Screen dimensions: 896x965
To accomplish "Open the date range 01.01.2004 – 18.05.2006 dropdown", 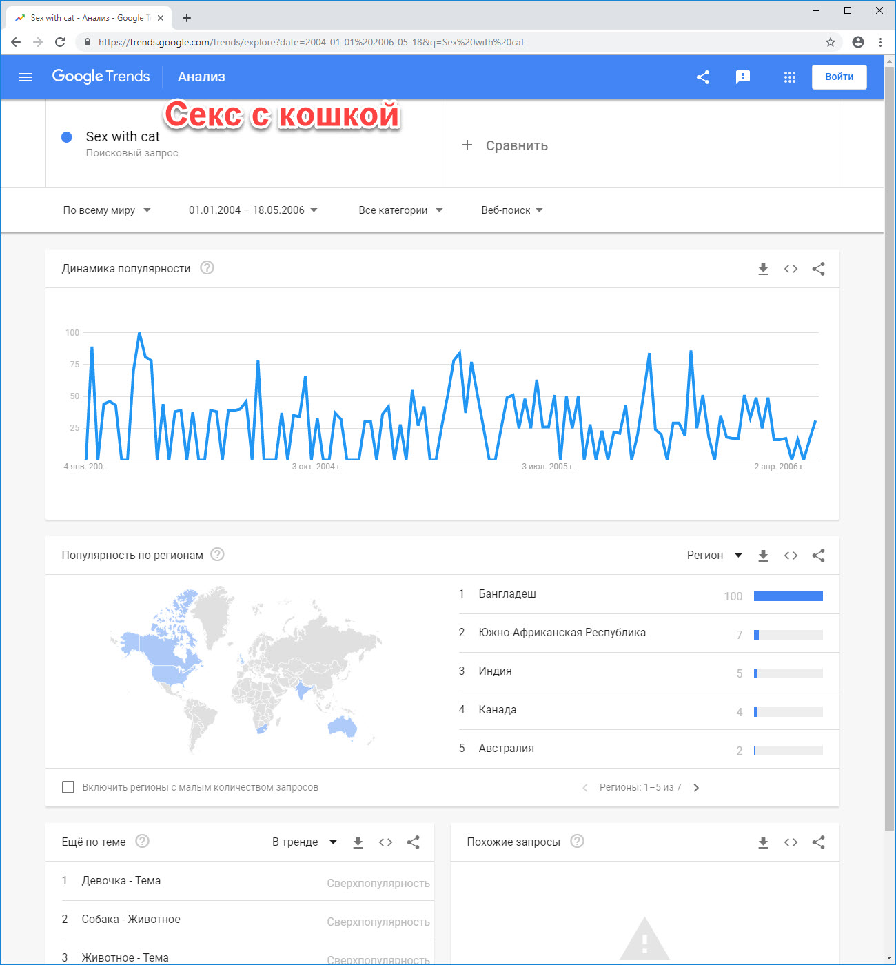I will click(253, 210).
